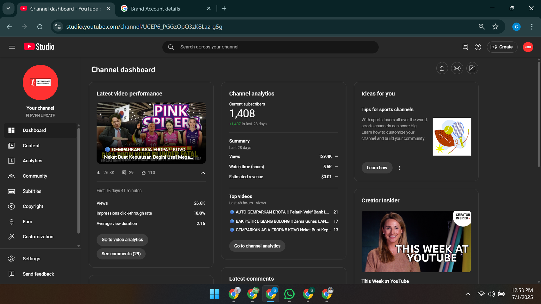The image size is (541, 304).
Task: Click the browser back arrow
Action: [x=9, y=27]
